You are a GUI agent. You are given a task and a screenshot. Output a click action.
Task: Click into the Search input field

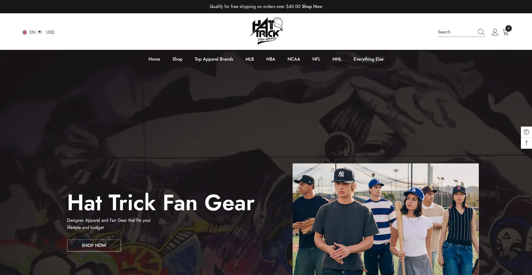(x=457, y=32)
